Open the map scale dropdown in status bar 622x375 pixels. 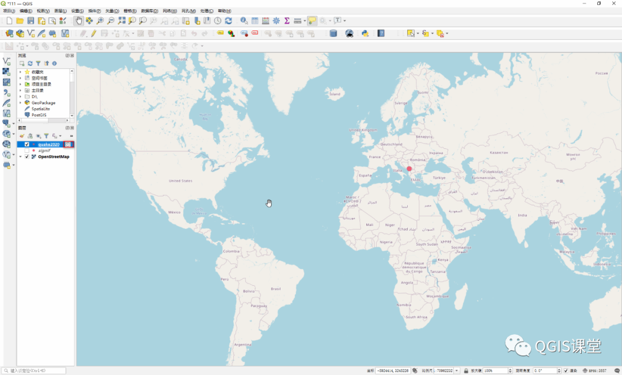457,370
